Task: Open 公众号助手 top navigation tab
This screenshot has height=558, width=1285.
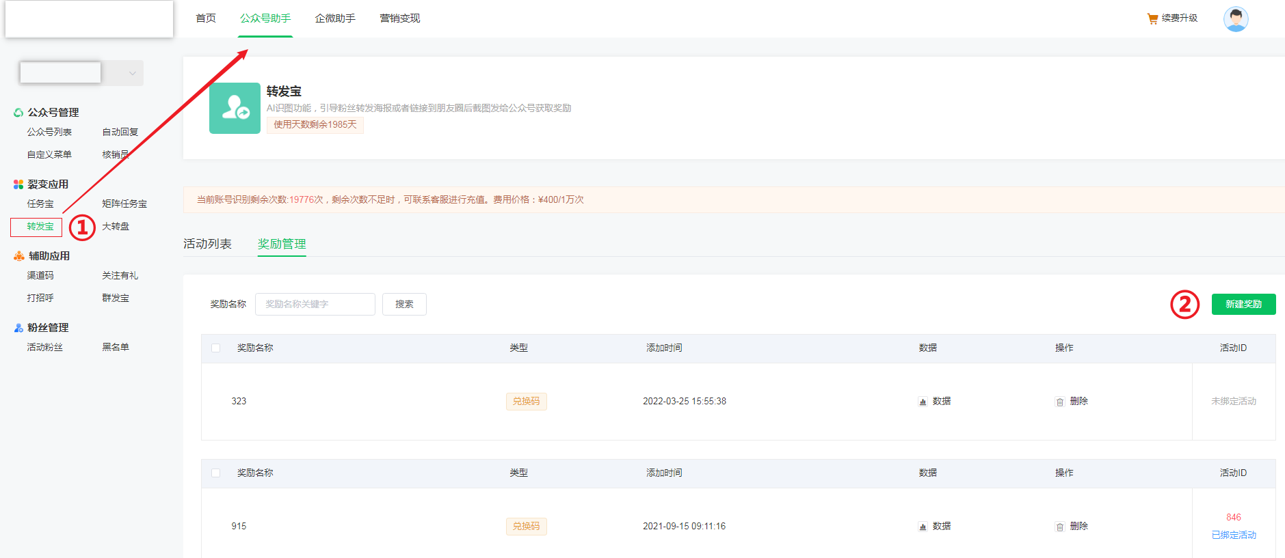Action: [x=265, y=18]
